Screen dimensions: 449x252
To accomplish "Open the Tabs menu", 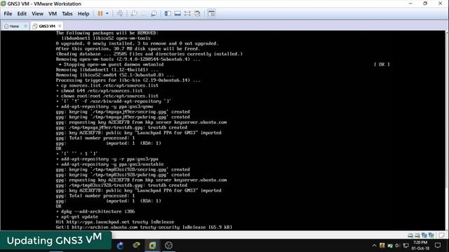I will click(x=67, y=13).
